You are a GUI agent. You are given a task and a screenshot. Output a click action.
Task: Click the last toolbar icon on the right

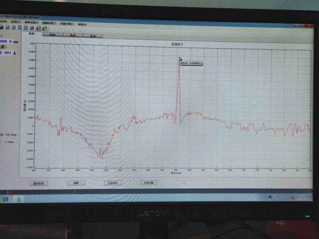(x=45, y=29)
